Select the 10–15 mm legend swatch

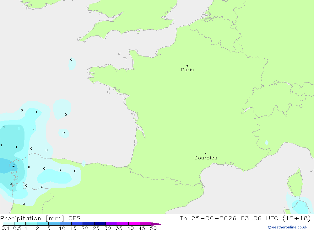[66, 224]
